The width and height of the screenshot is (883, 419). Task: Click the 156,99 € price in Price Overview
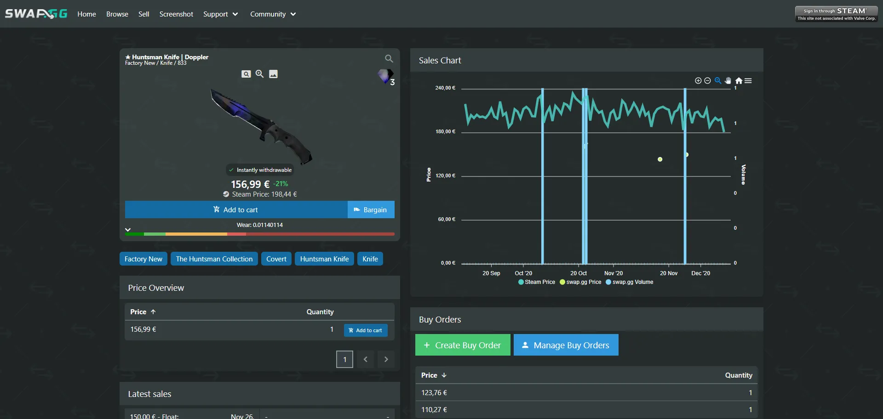pos(143,329)
